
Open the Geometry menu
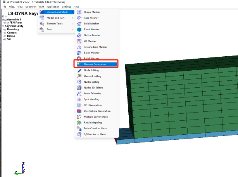click(x=31, y=7)
